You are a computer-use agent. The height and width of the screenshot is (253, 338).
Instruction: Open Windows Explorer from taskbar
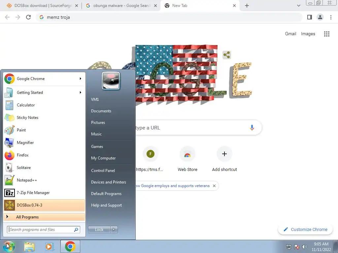(x=29, y=246)
